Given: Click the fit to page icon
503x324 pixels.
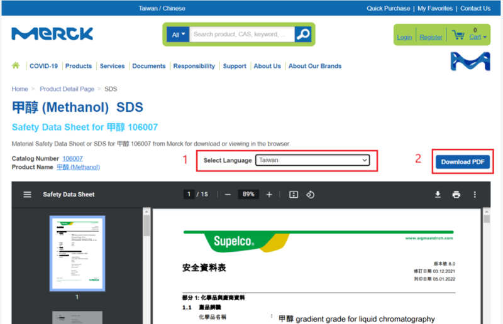Looking at the screenshot, I should click(x=293, y=195).
